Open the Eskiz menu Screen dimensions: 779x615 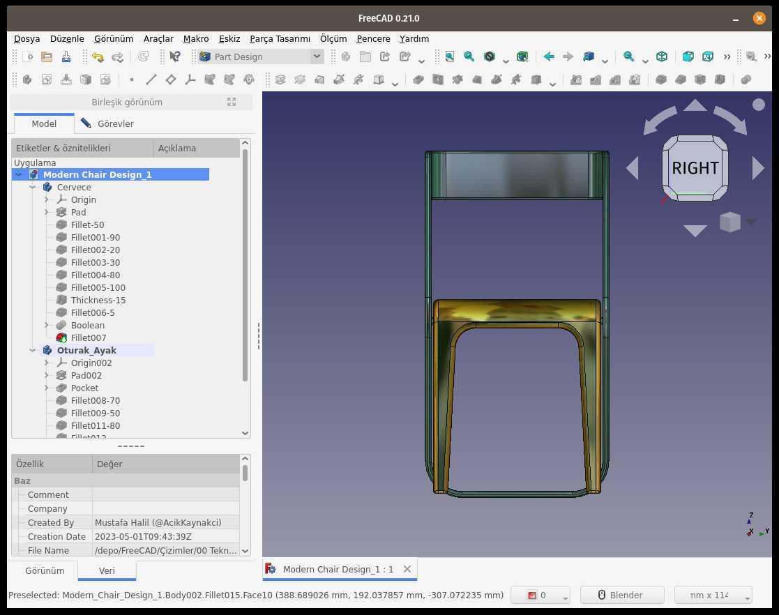coord(229,39)
